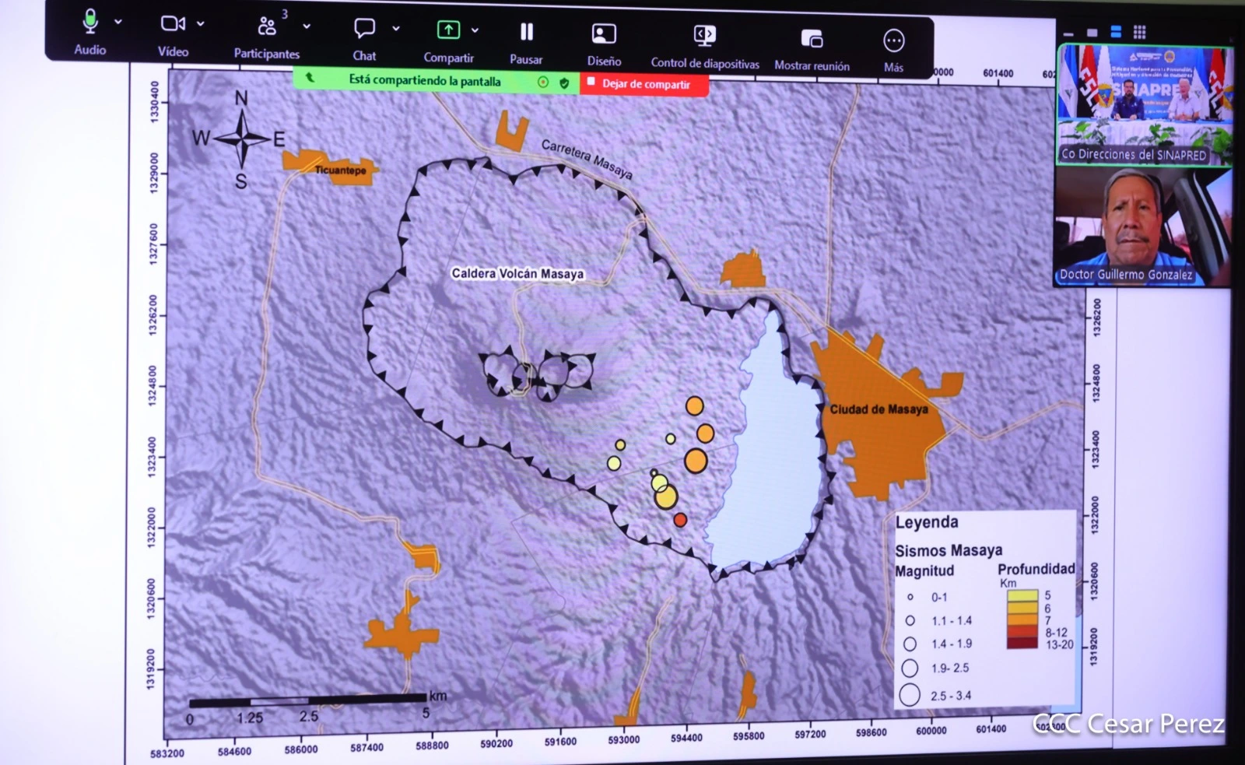Click the Está compartiendo la pantalla banner
The width and height of the screenshot is (1245, 765).
pos(424,81)
